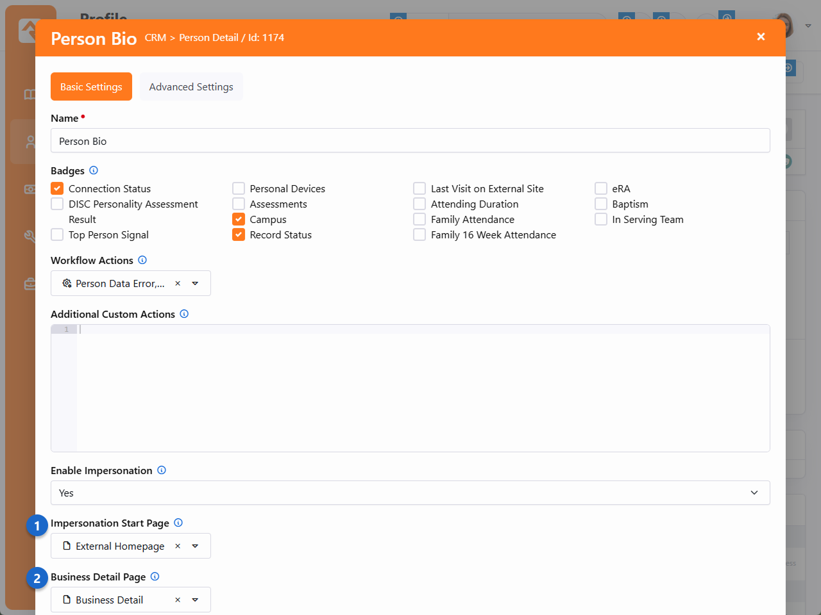Screen dimensions: 821x615
Task: Click the info icon next to Badges
Action: [x=94, y=170]
